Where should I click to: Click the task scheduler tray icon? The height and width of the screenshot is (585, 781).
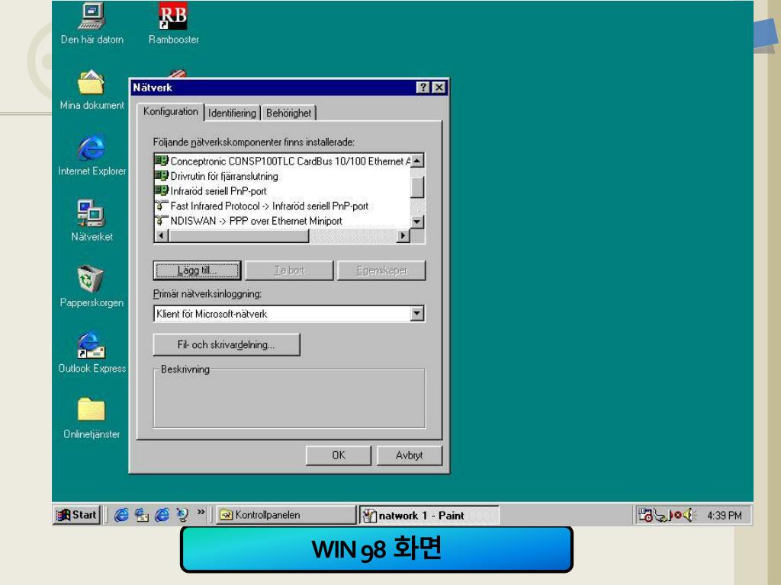coord(645,516)
